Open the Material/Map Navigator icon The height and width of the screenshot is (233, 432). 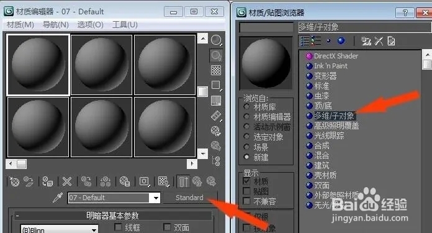[x=216, y=161]
